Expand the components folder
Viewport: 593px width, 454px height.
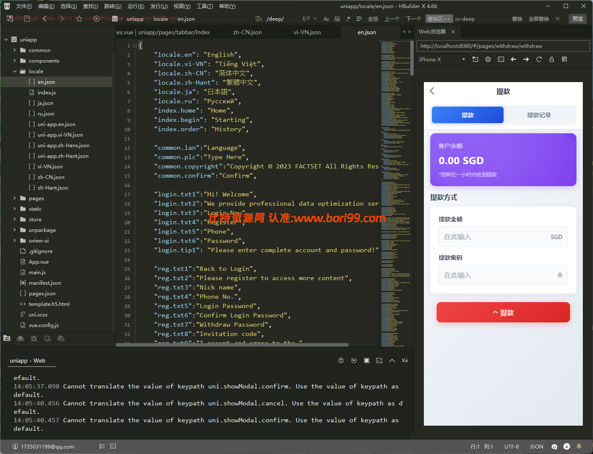coord(15,61)
